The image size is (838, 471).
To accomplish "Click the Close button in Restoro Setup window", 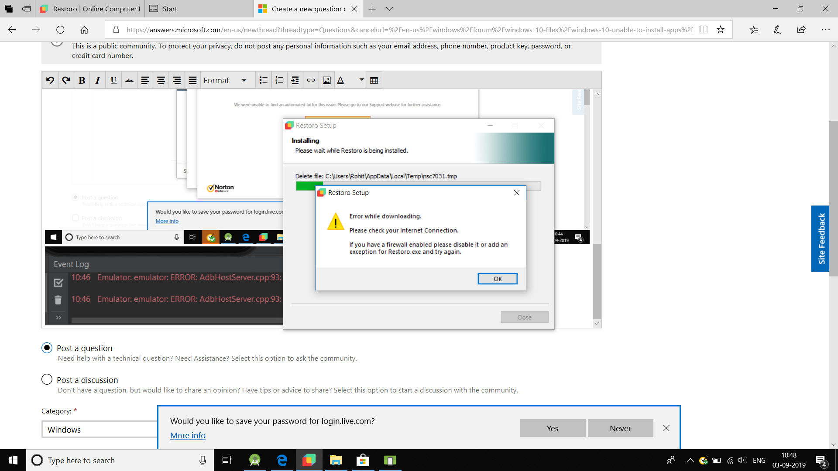I will click(x=525, y=317).
